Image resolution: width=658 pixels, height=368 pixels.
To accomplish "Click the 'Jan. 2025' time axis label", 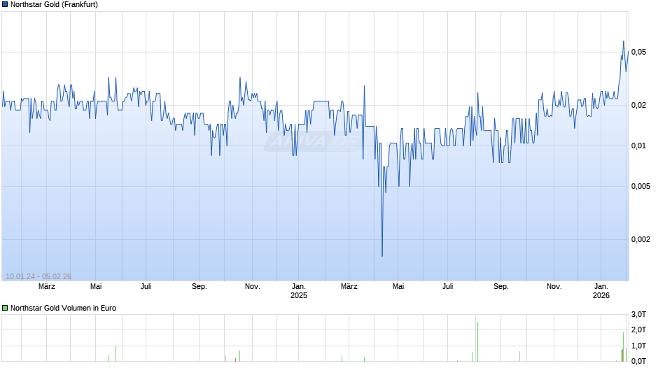I will click(299, 291).
